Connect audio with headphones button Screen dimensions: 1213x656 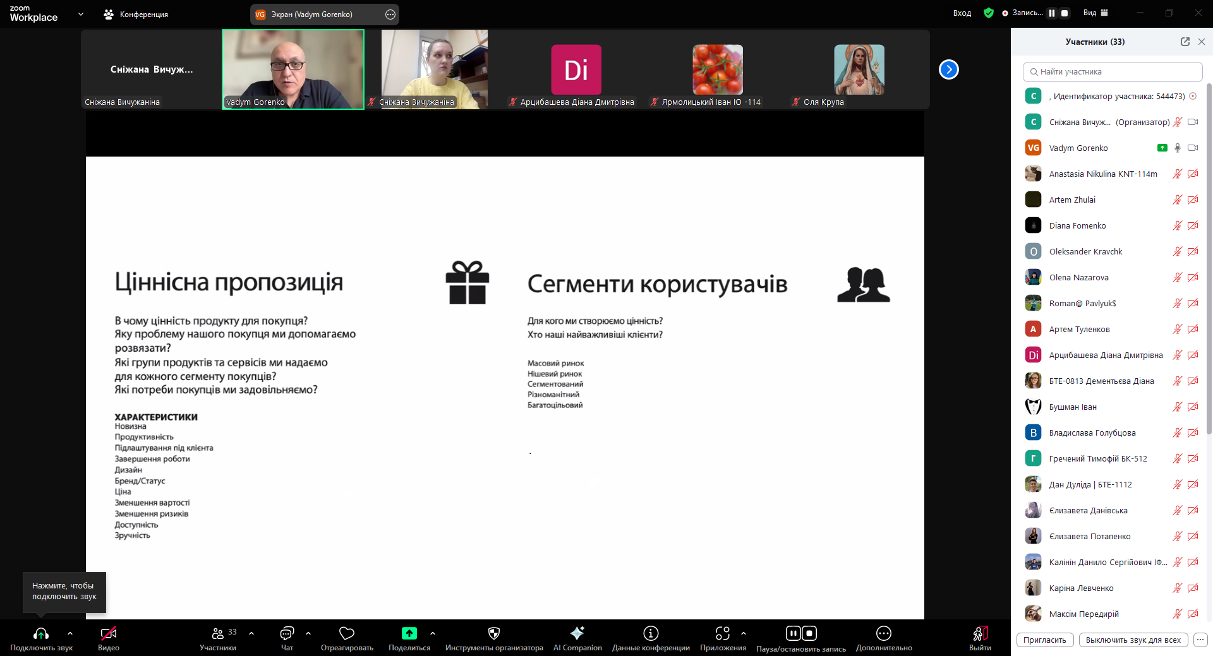(41, 633)
